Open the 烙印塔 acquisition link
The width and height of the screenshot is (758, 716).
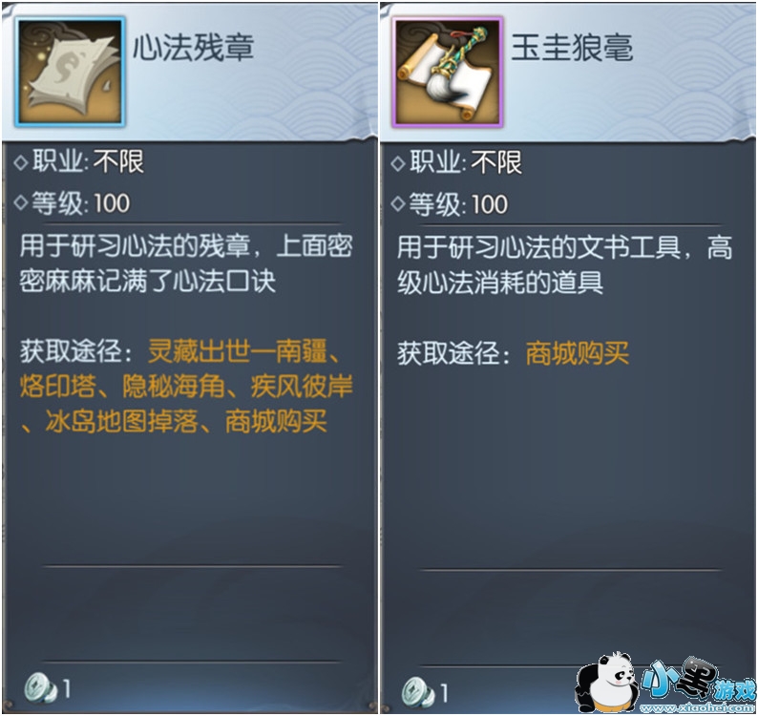click(57, 387)
